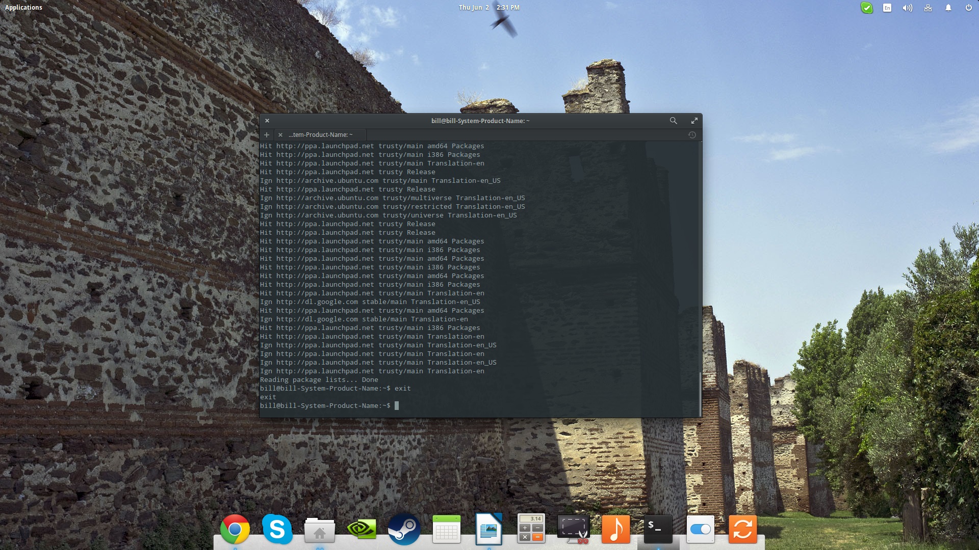Screen dimensions: 979x550
Task: Click green checkmark tray indicator
Action: click(x=866, y=8)
